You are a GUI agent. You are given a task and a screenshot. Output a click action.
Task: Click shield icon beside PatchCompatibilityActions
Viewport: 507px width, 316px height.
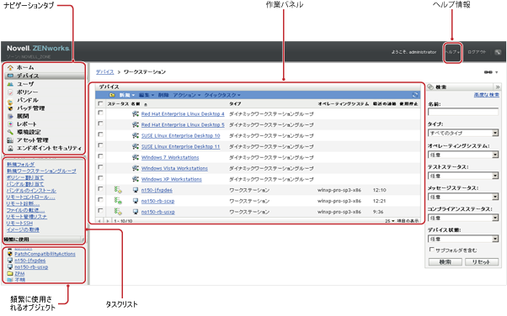click(x=10, y=254)
